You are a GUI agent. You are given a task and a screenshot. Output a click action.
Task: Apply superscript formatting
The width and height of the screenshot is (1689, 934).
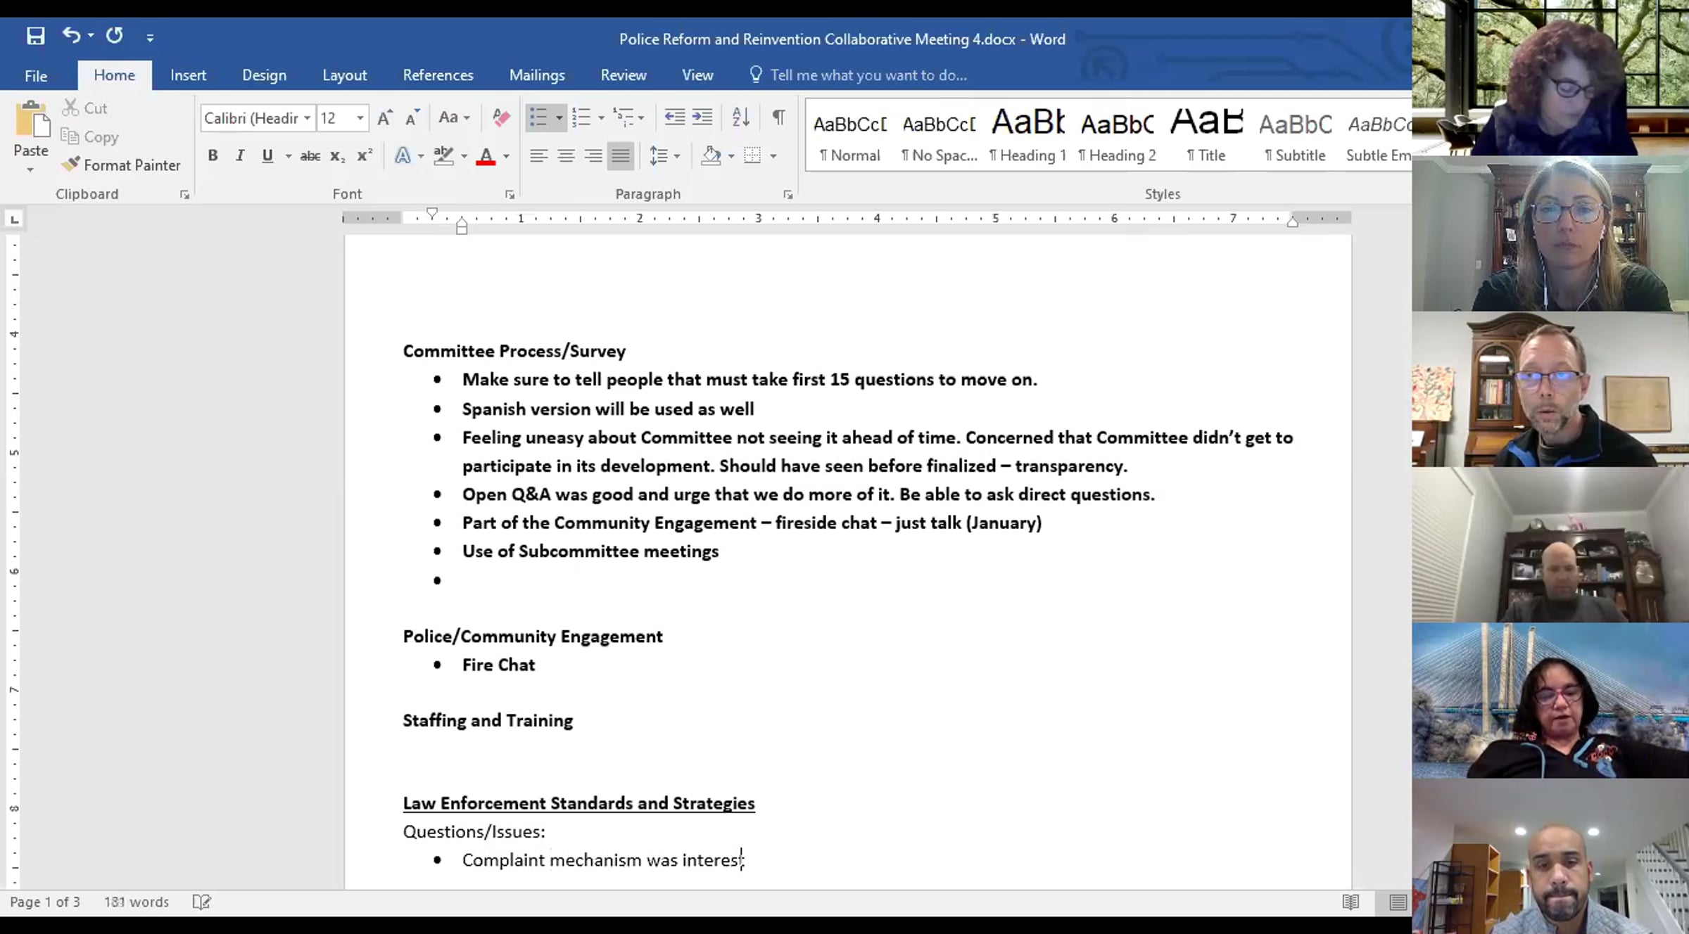[x=365, y=155]
